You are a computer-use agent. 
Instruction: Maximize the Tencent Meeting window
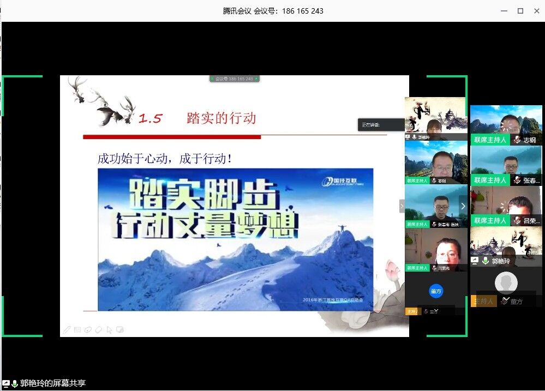click(520, 11)
